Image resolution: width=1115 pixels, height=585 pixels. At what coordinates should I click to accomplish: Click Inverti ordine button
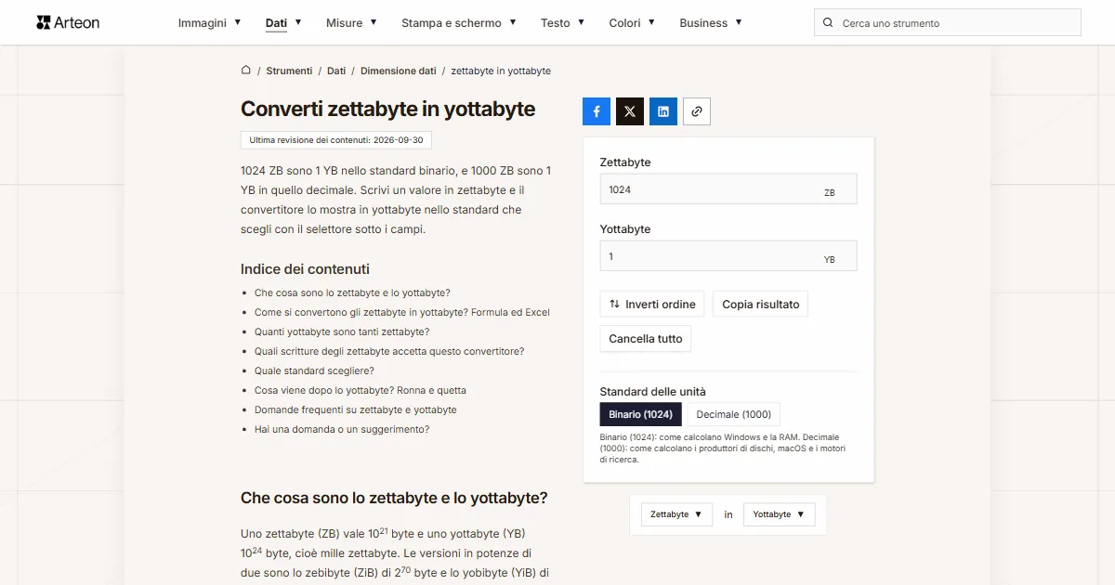[x=652, y=305]
